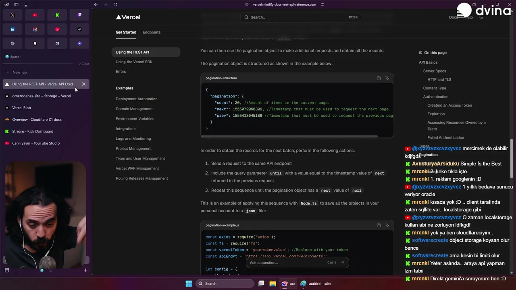Image resolution: width=516 pixels, height=290 pixels.
Task: Switch to Canlı yayın YouTube Studio tab
Action: click(46, 143)
